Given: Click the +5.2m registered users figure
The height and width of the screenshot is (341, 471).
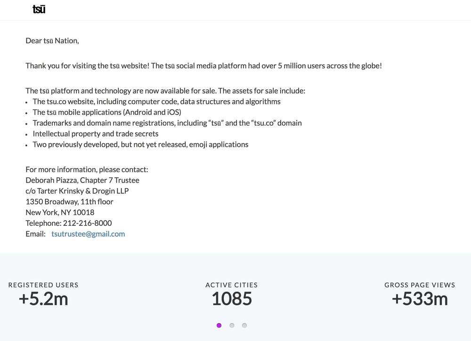Looking at the screenshot, I should (x=43, y=299).
